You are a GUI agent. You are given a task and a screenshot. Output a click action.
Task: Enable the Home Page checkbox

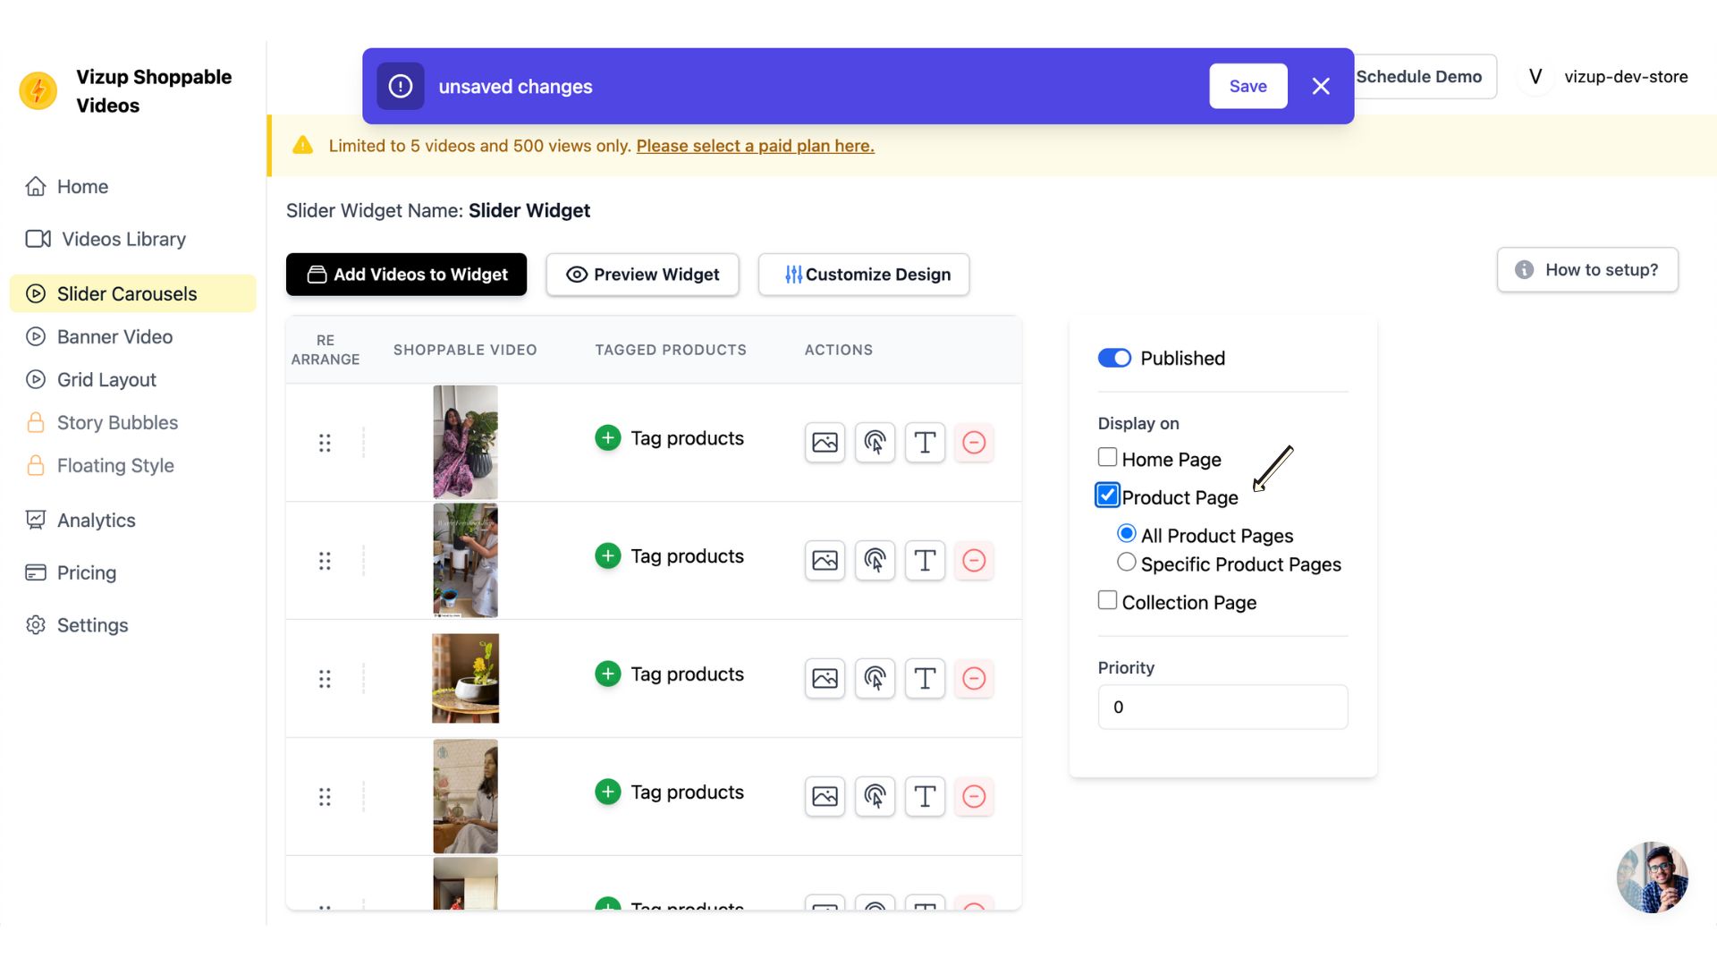pyautogui.click(x=1106, y=459)
